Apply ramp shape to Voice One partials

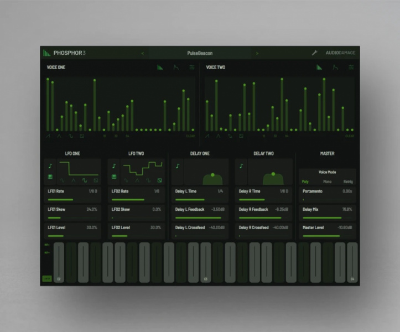[x=48, y=136]
